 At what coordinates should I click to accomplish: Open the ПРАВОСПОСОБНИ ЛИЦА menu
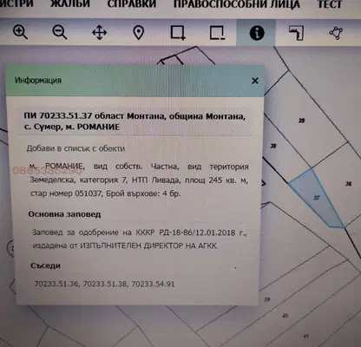[x=237, y=4]
